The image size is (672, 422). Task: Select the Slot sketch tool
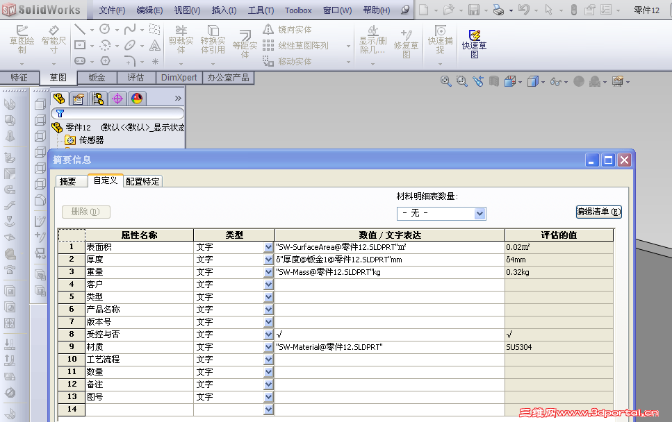click(x=80, y=61)
